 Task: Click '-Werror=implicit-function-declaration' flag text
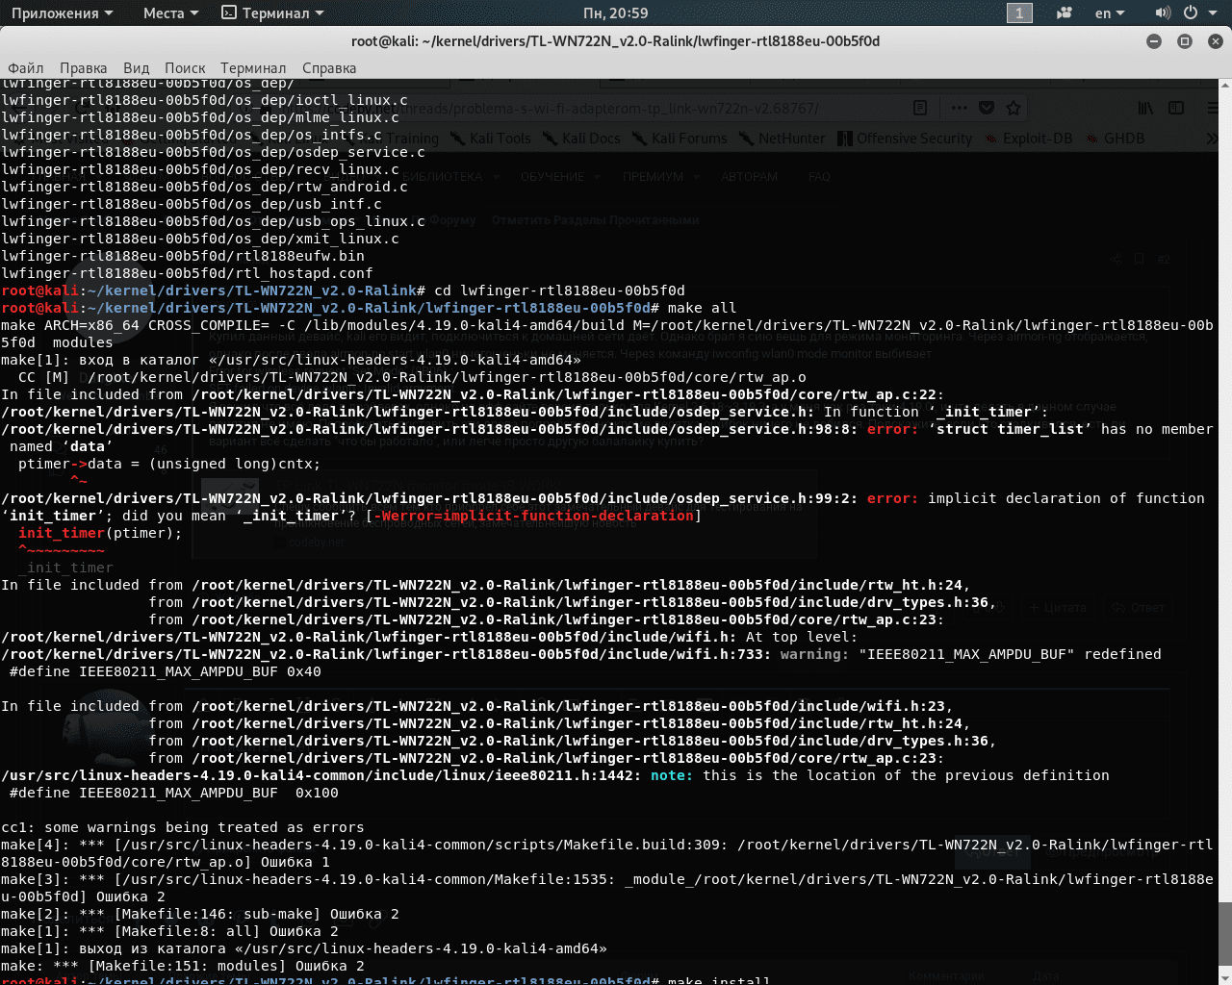pos(533,516)
